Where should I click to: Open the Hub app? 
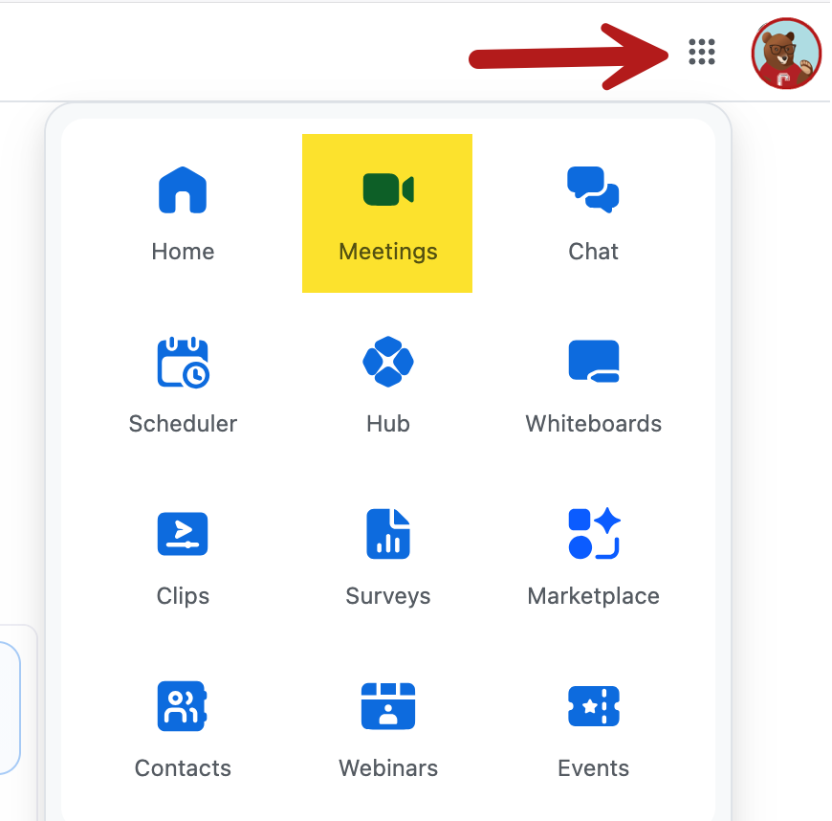coord(388,386)
